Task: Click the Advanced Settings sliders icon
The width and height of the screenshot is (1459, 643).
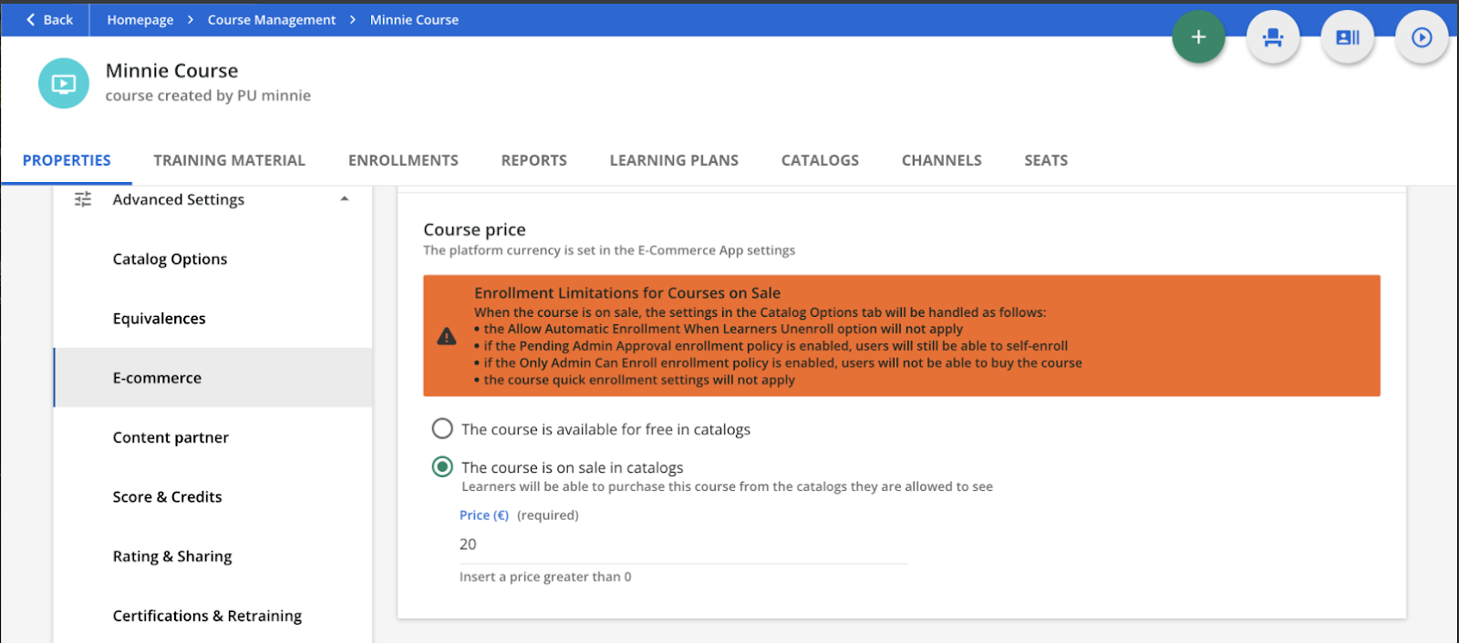Action: (83, 199)
